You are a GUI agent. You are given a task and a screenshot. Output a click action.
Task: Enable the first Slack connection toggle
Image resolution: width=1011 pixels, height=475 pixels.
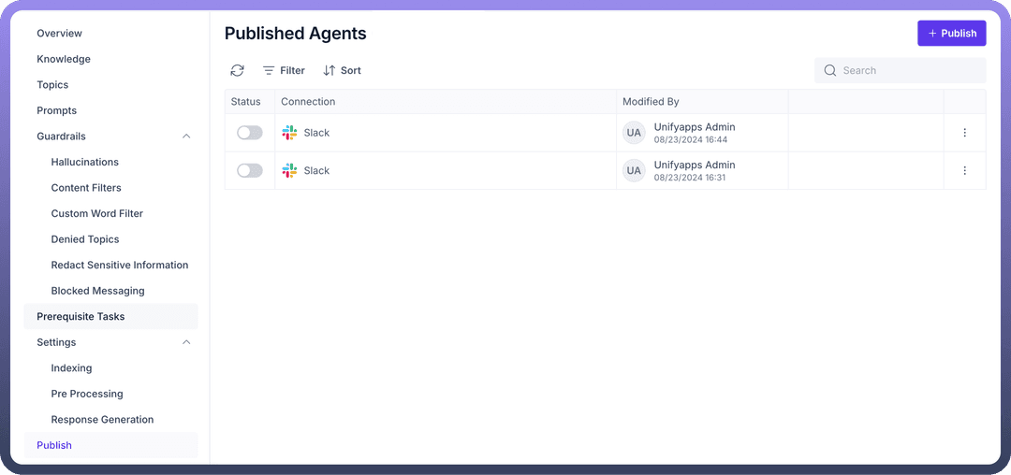[250, 133]
